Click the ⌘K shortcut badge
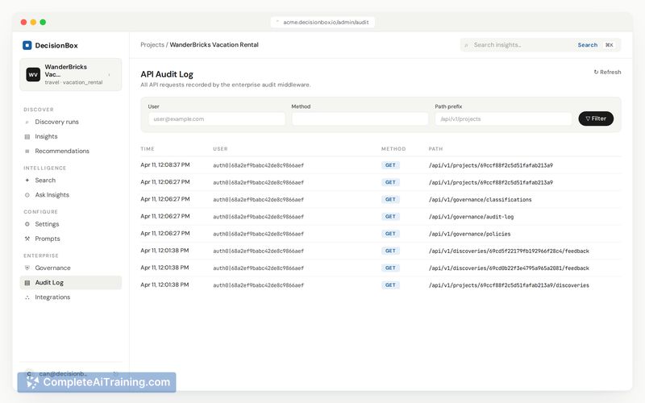The height and width of the screenshot is (403, 645). [x=610, y=45]
